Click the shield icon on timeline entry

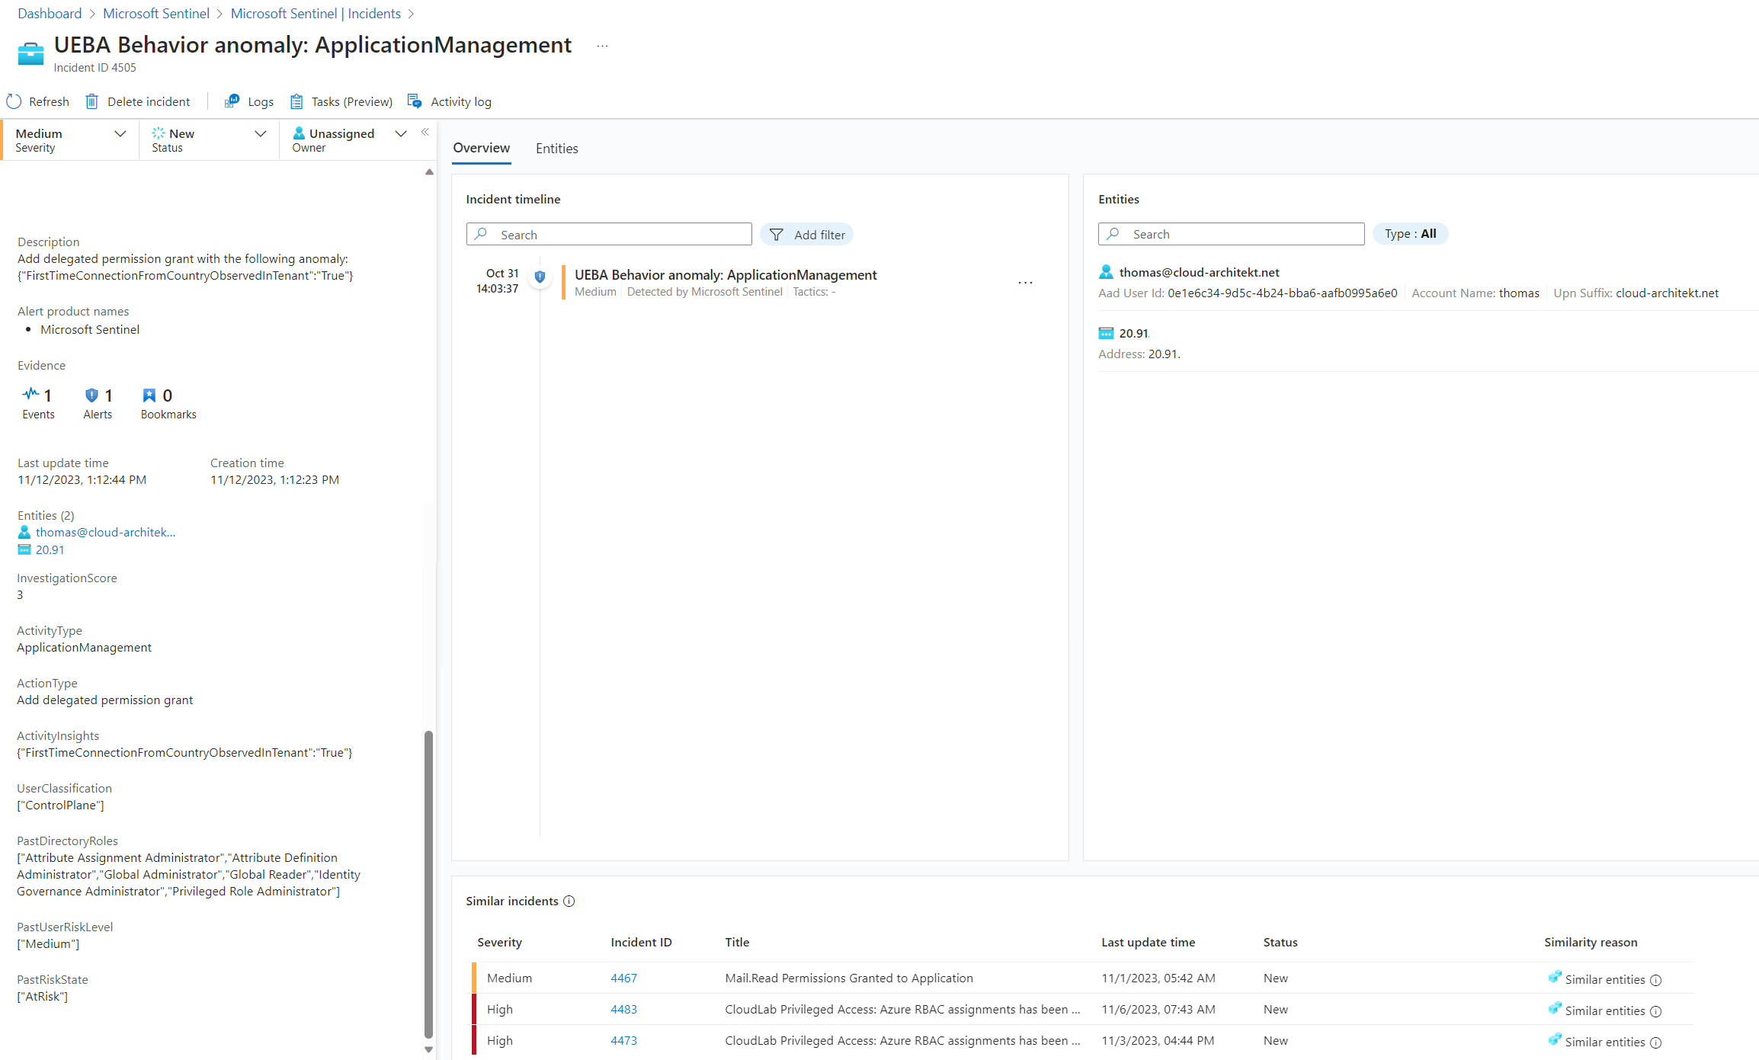[x=540, y=277]
